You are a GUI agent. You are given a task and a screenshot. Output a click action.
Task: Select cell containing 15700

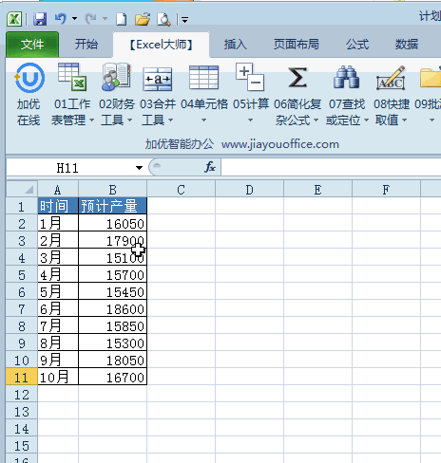point(112,274)
